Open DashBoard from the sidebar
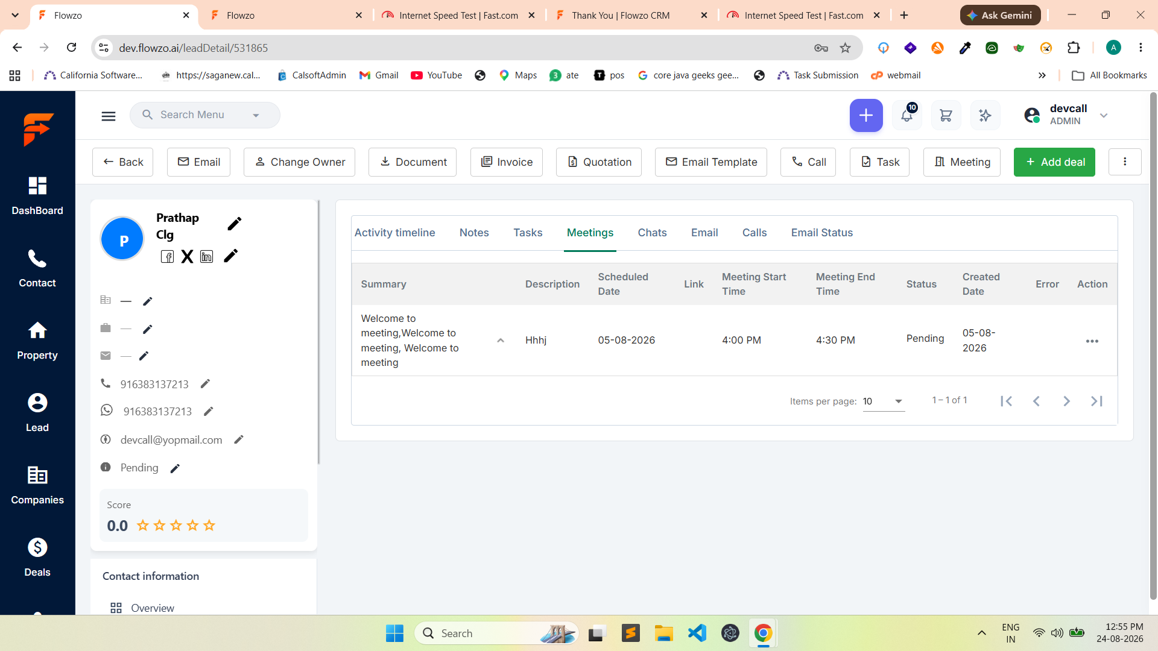1158x651 pixels. coord(37,196)
